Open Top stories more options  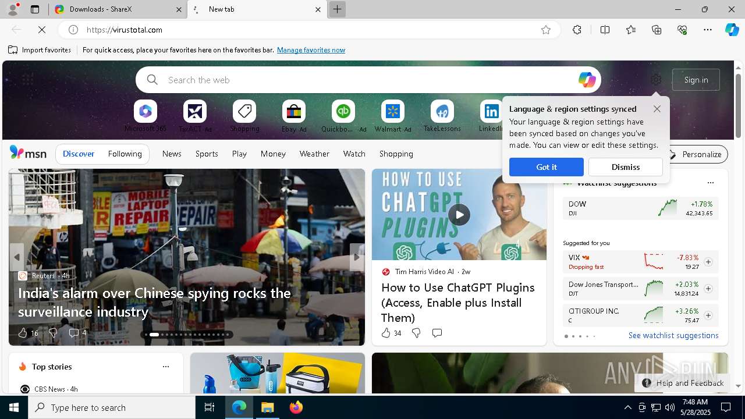click(x=166, y=367)
